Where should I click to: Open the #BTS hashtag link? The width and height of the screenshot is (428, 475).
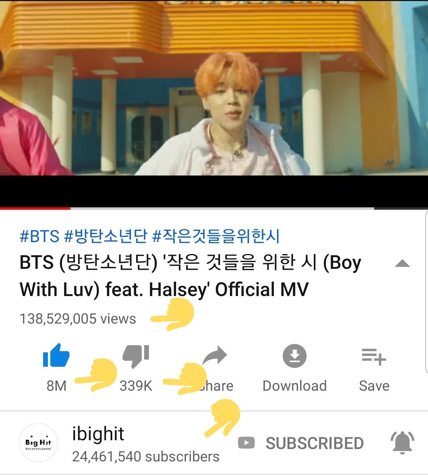point(40,236)
